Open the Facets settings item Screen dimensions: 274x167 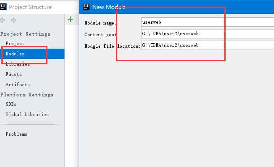pyautogui.click(x=14, y=74)
